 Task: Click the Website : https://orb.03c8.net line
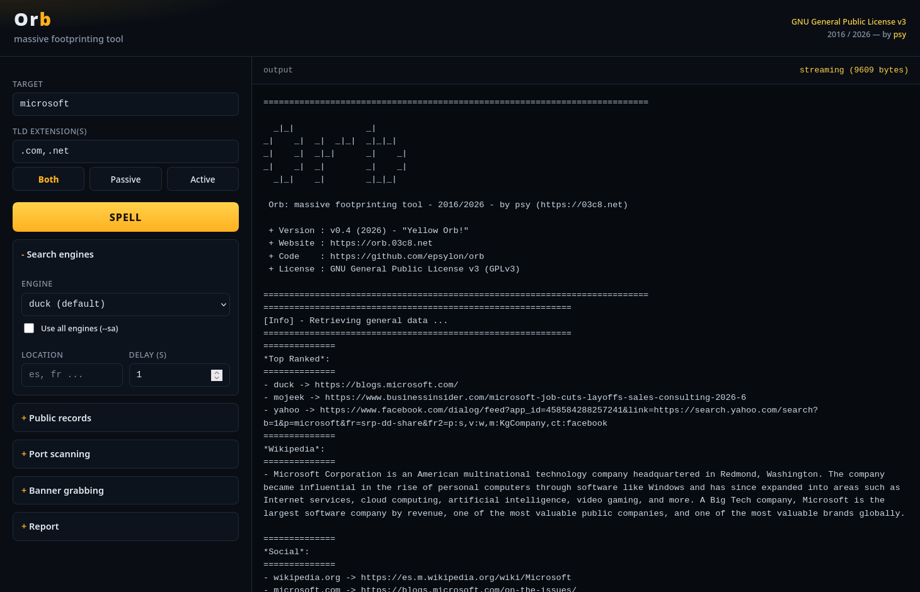point(350,243)
